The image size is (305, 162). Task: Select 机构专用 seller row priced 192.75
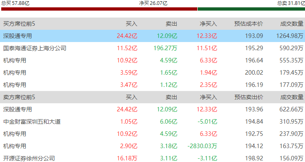click(x=152, y=134)
